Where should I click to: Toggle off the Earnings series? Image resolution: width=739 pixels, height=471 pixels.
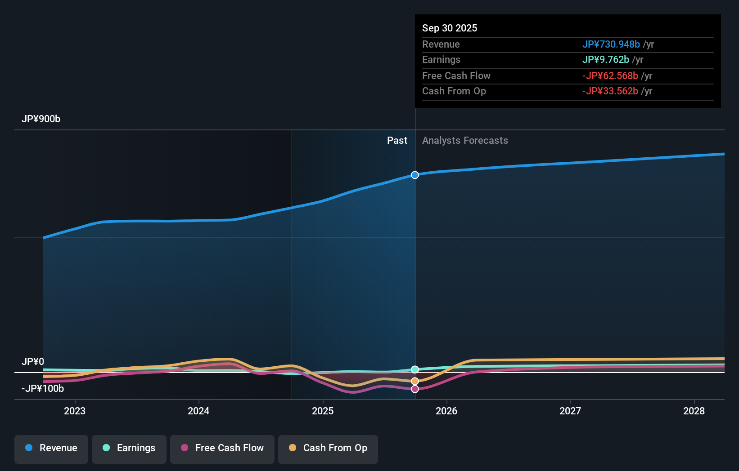[129, 448]
